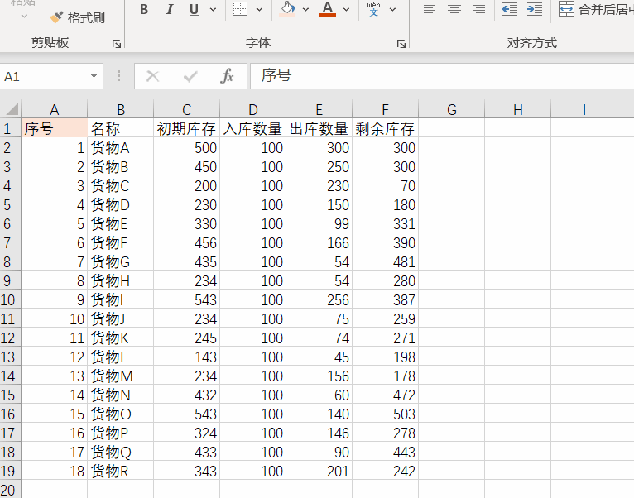634x498 pixels.
Task: Select the 入库数量 header cell
Action: (x=252, y=128)
